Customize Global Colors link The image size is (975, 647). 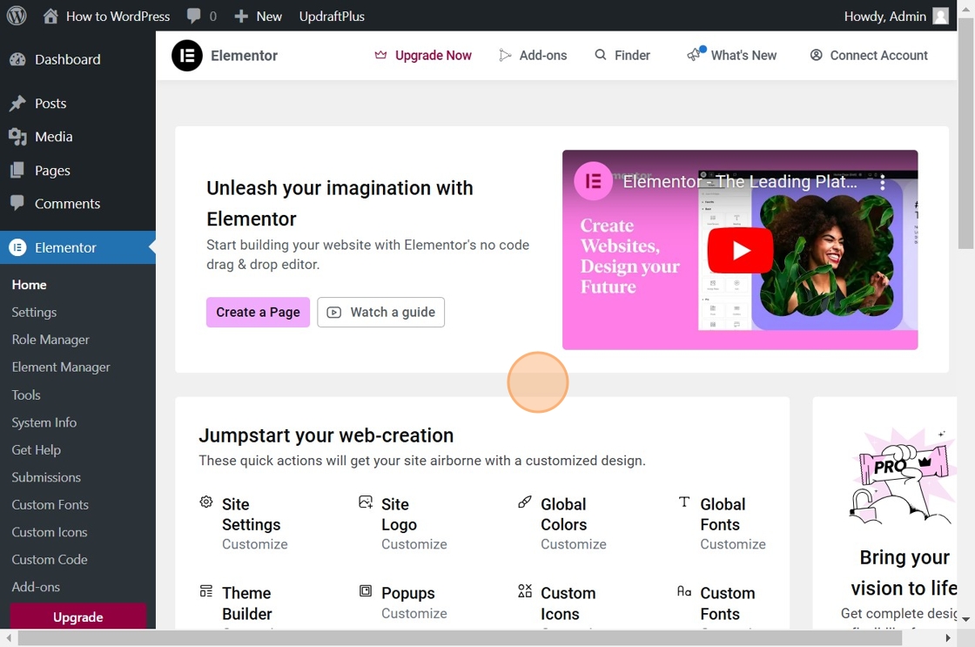pyautogui.click(x=574, y=544)
